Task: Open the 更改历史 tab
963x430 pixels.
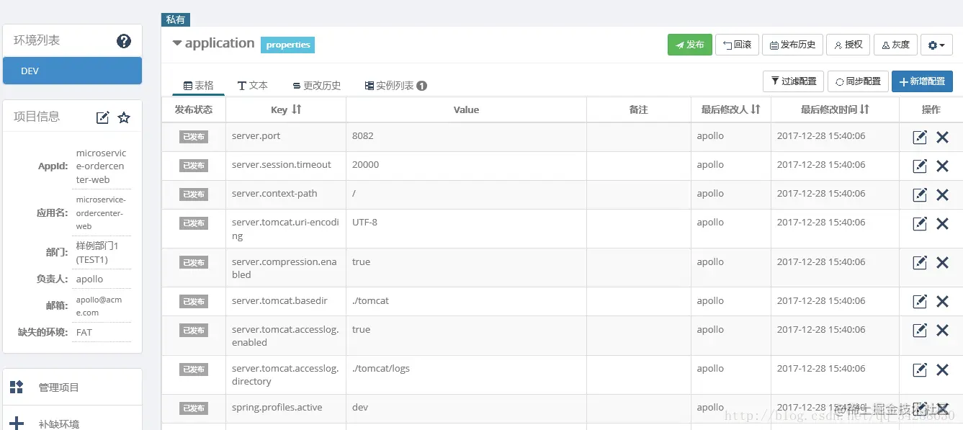Action: (316, 86)
